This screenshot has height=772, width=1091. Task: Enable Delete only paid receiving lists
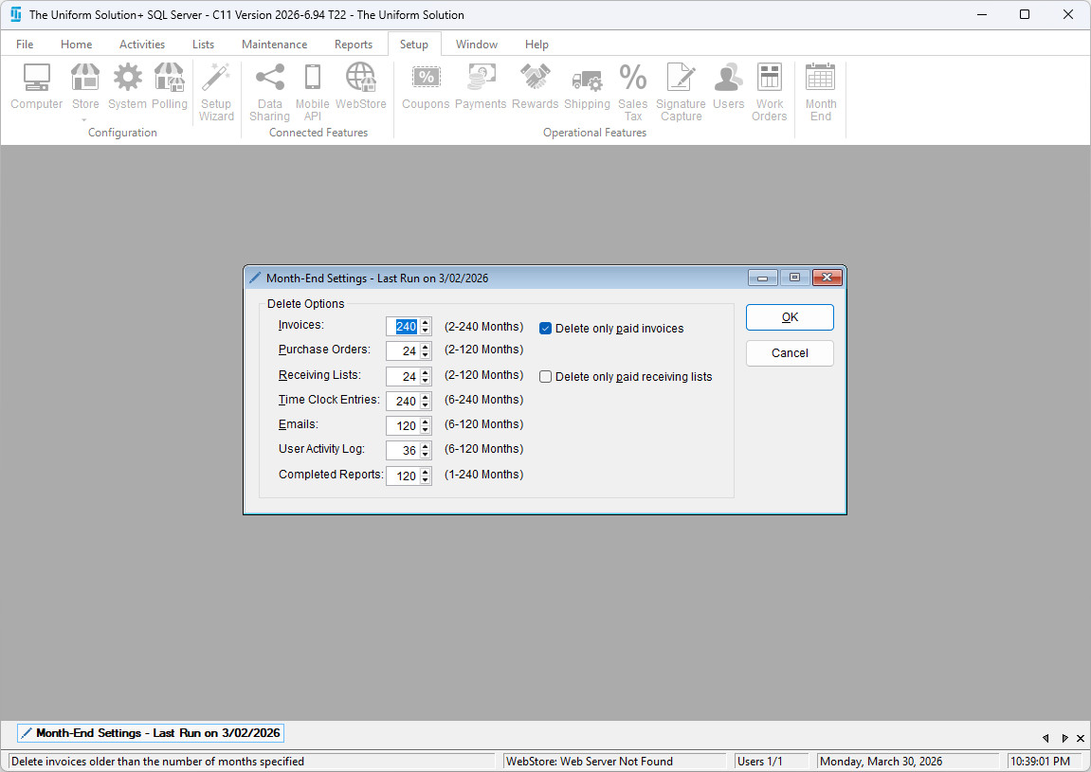pyautogui.click(x=546, y=377)
